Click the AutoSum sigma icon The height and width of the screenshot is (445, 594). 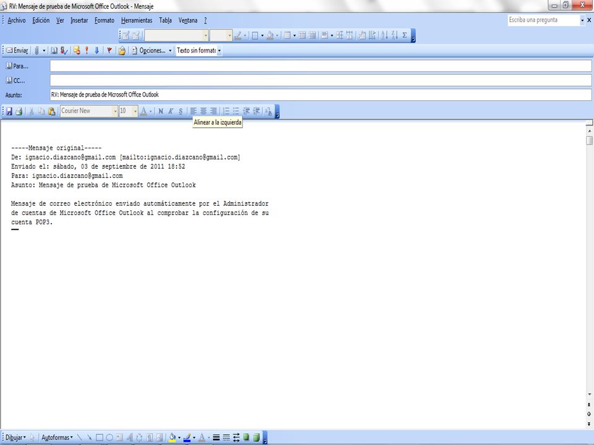coord(405,35)
